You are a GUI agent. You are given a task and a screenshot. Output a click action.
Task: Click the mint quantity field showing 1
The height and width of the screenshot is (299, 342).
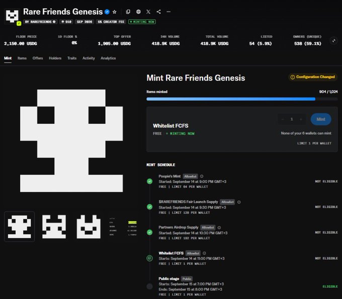pyautogui.click(x=292, y=119)
